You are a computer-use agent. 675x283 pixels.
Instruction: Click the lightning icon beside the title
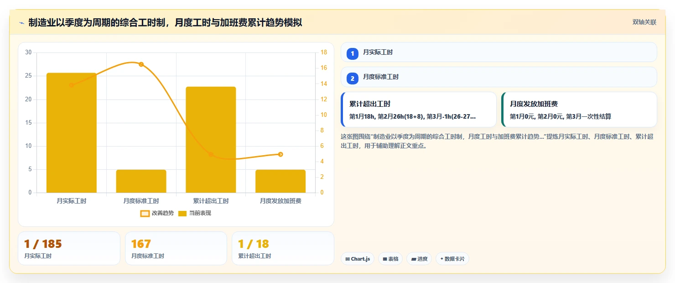(x=21, y=23)
